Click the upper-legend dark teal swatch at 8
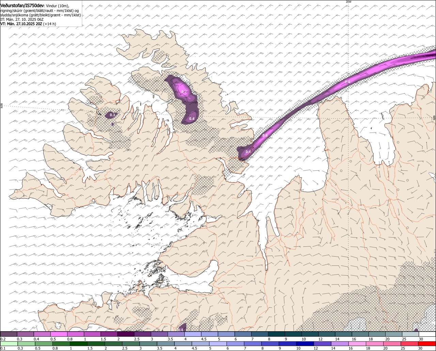 (x=277, y=334)
